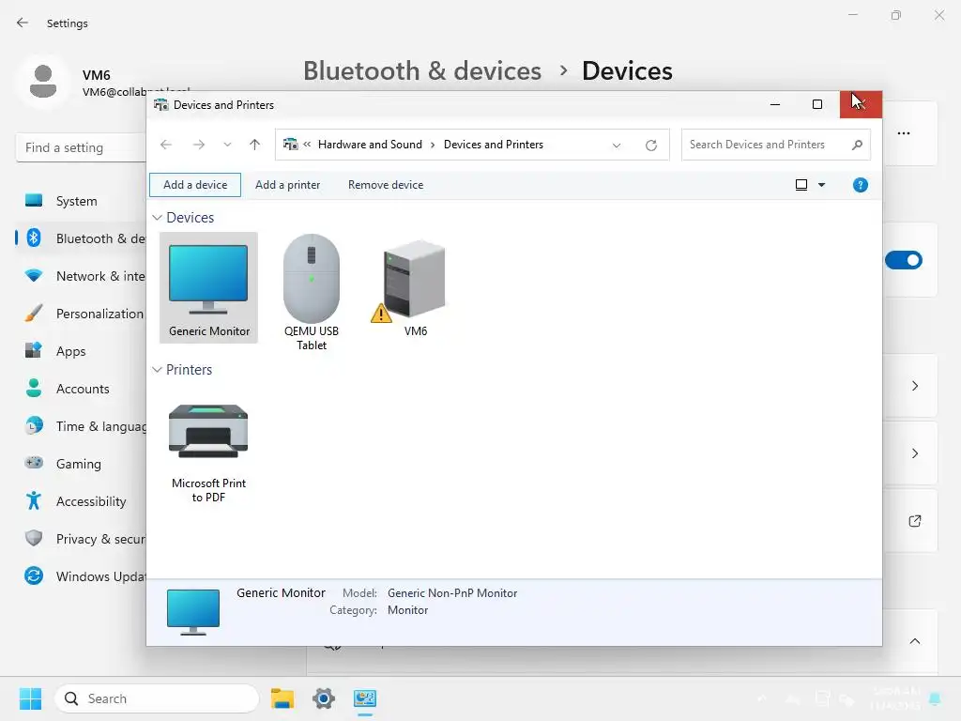This screenshot has width=961, height=721.
Task: Maximize the Devices and Printers window
Action: point(817,104)
